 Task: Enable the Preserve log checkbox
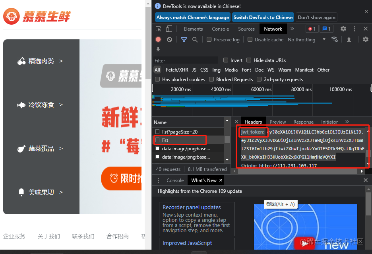coord(209,39)
